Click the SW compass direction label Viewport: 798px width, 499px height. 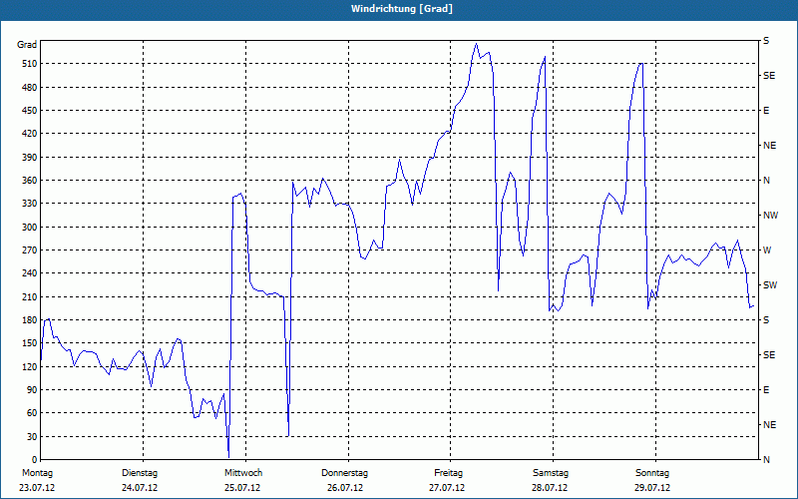(770, 285)
